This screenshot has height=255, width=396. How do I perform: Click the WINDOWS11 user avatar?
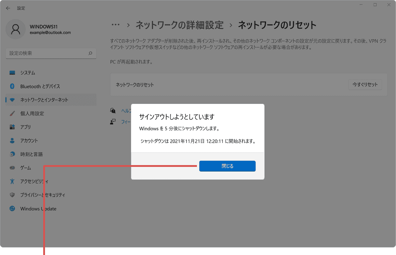pyautogui.click(x=15, y=29)
